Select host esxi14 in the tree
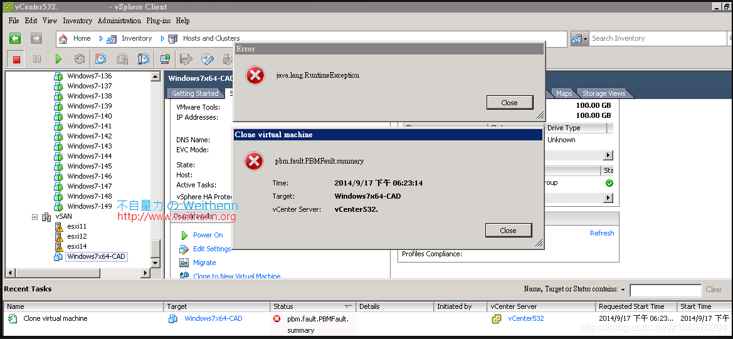 coord(76,246)
